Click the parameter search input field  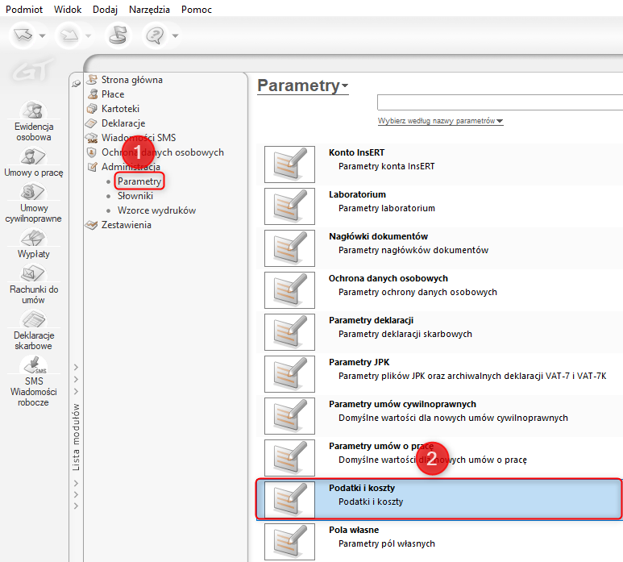point(500,102)
